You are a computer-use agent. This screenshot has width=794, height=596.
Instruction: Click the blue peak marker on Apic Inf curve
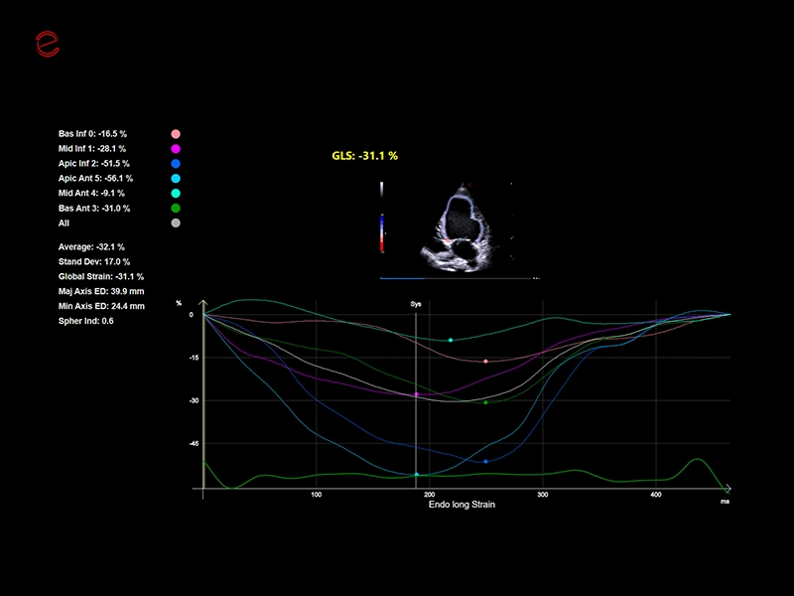[485, 462]
